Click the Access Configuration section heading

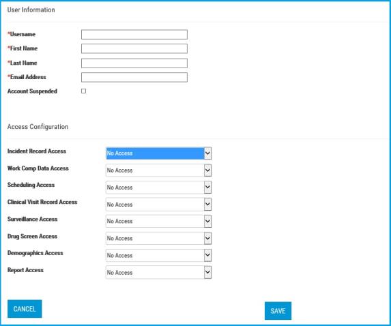coord(38,127)
